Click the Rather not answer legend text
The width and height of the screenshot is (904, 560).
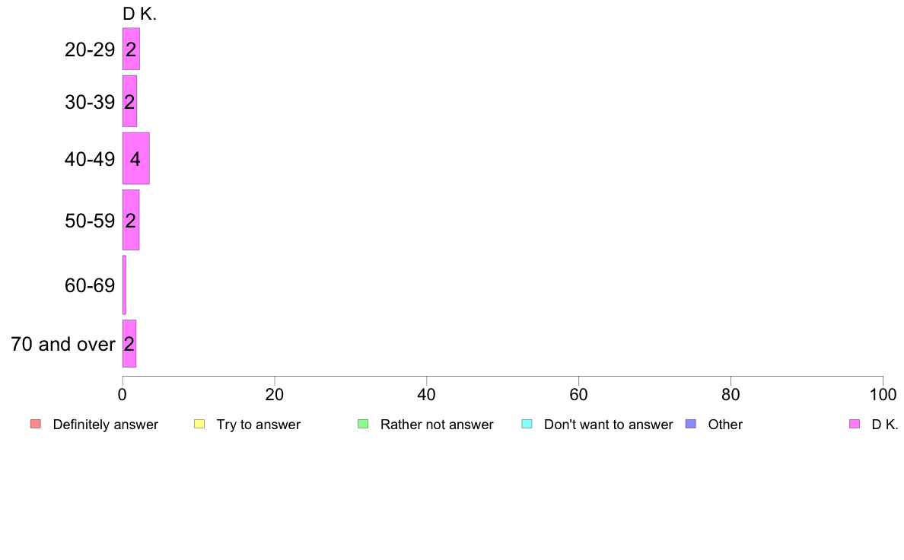pyautogui.click(x=437, y=425)
